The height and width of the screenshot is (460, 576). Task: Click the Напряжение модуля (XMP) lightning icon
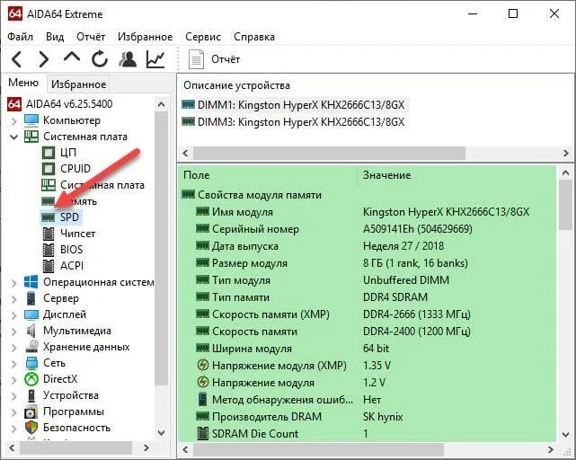(x=202, y=365)
